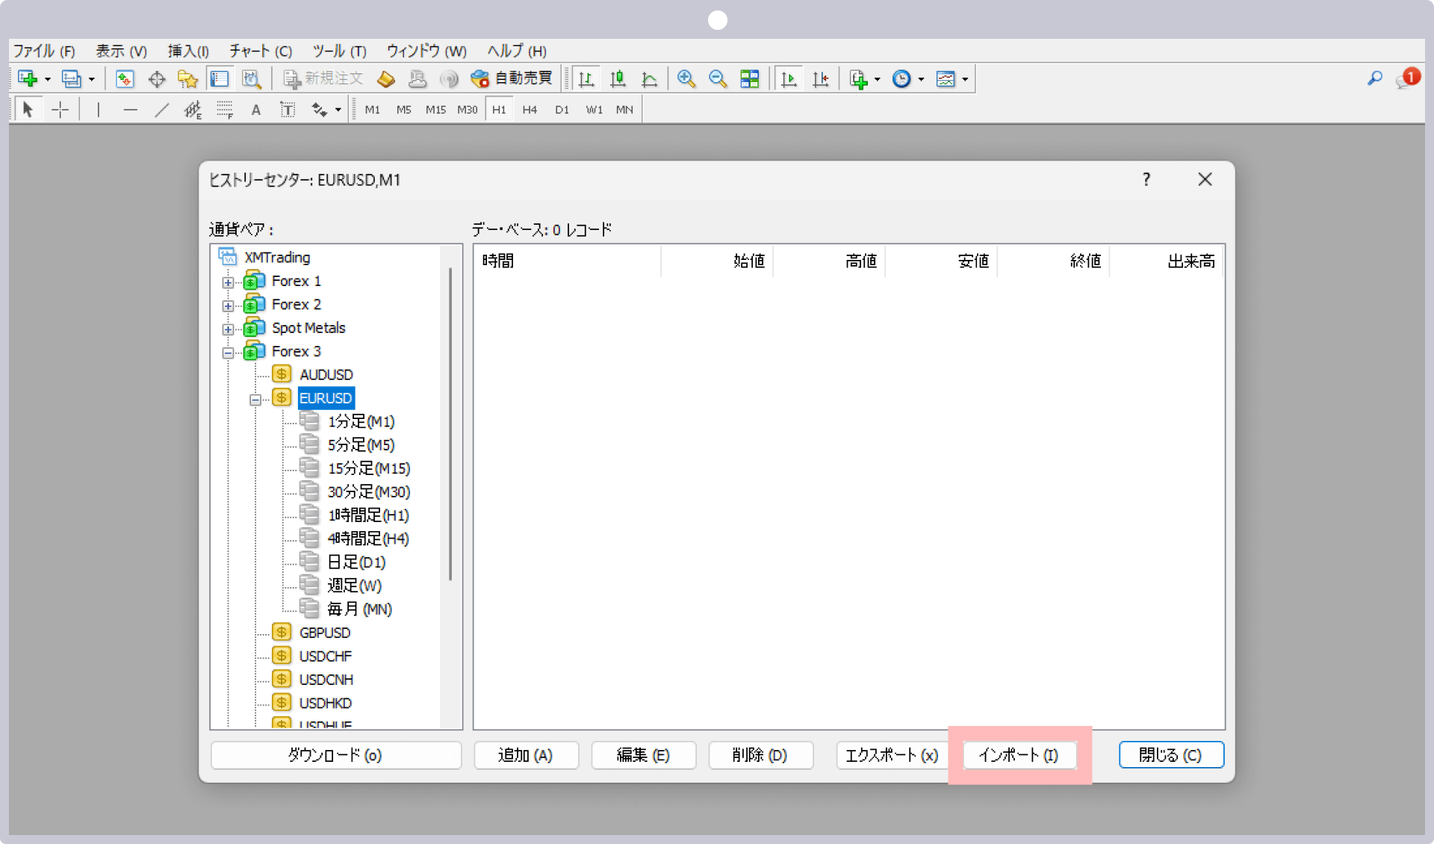This screenshot has width=1434, height=844.
Task: Open the Profiles dropdown arrow
Action: pos(92,79)
